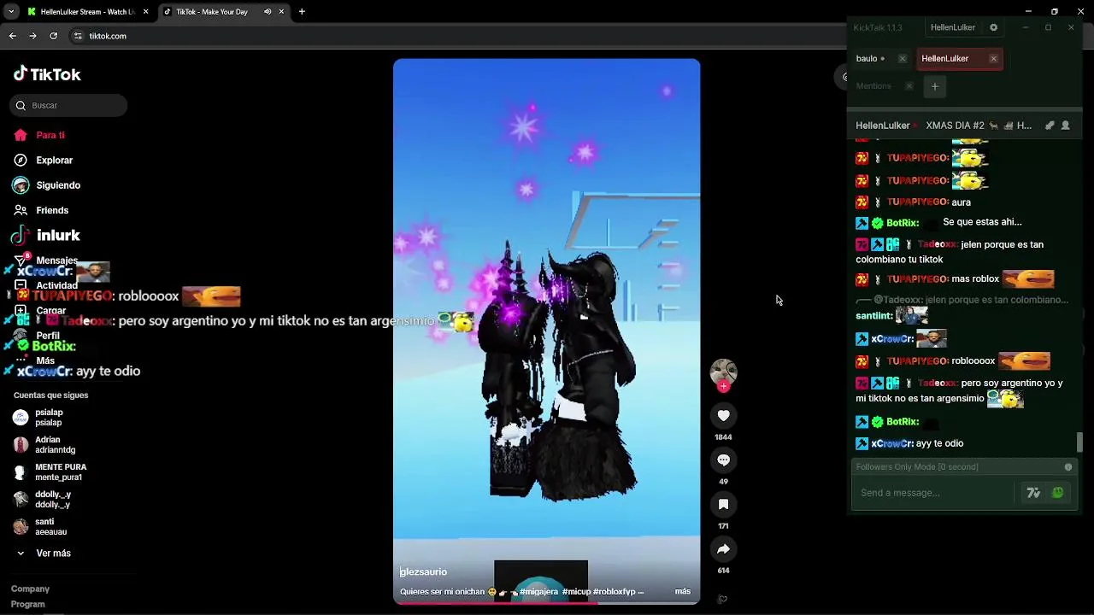The width and height of the screenshot is (1094, 615).
Task: Close the Mentions tab
Action: (909, 85)
